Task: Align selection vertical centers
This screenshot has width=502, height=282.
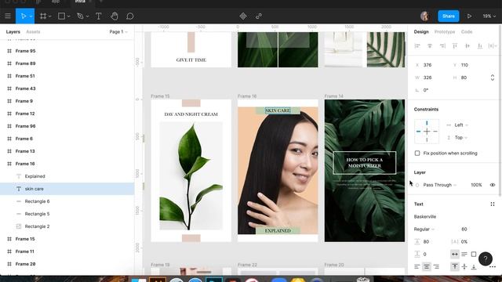Action: (x=467, y=46)
